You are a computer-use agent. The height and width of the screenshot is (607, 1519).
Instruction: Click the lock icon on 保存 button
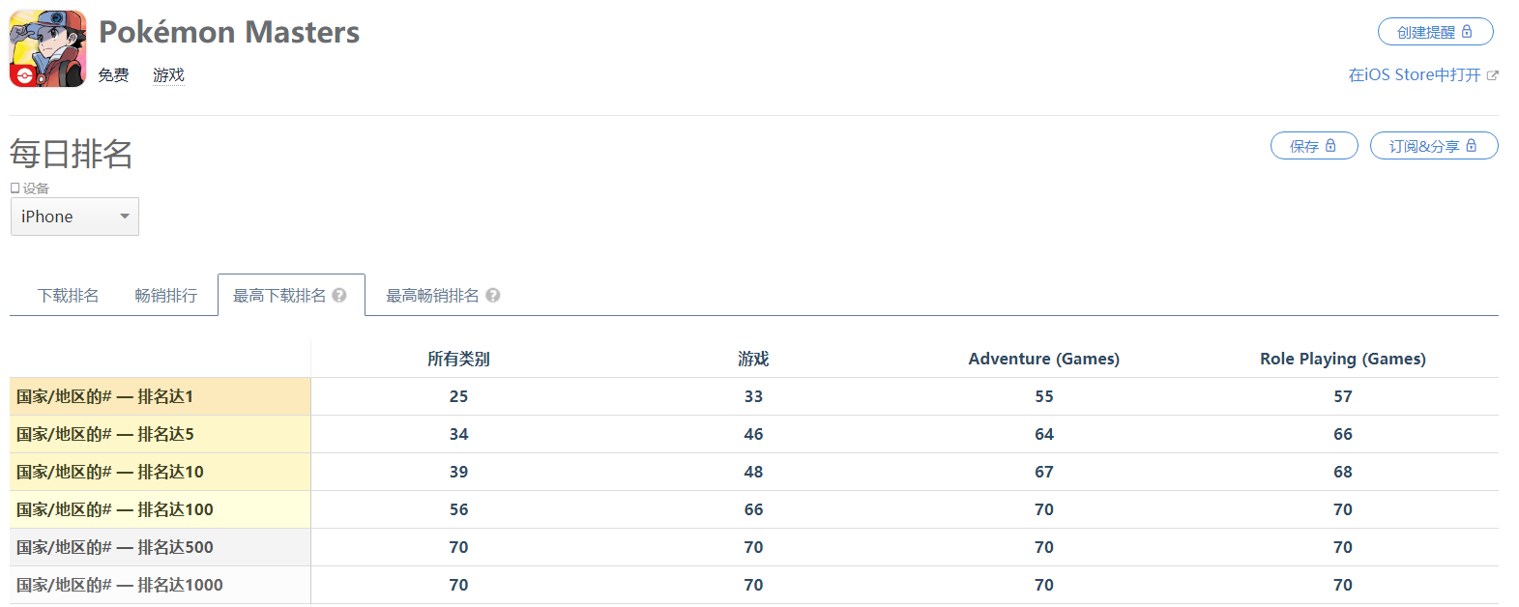click(1330, 146)
